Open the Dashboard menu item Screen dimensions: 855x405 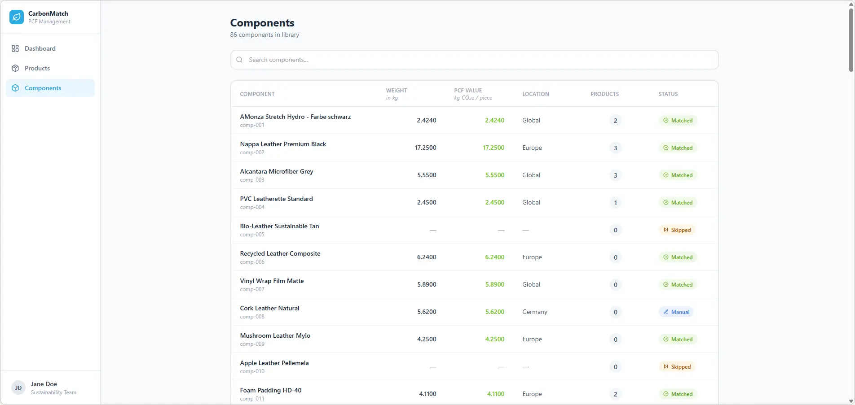pos(40,48)
